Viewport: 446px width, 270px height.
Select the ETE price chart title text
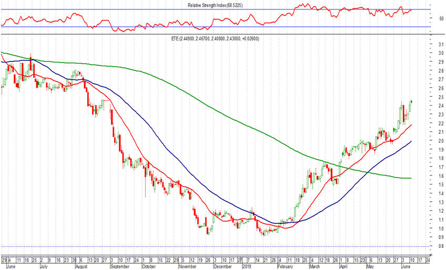pos(215,39)
